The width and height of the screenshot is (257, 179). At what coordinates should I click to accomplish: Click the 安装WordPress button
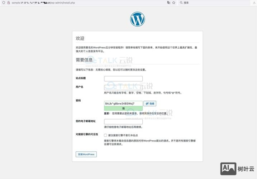[86, 154]
